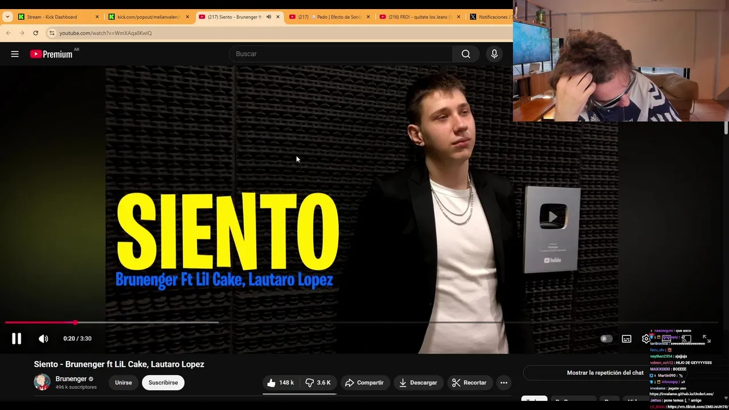
Task: Click Mostrar la repetición del chat
Action: pos(605,373)
